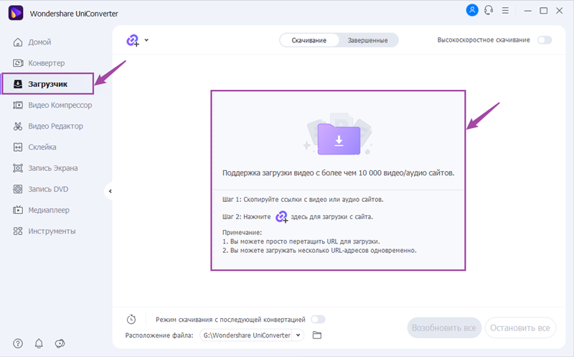Click the merge icon beside Склейка
Image resolution: width=574 pixels, height=357 pixels.
pos(17,147)
